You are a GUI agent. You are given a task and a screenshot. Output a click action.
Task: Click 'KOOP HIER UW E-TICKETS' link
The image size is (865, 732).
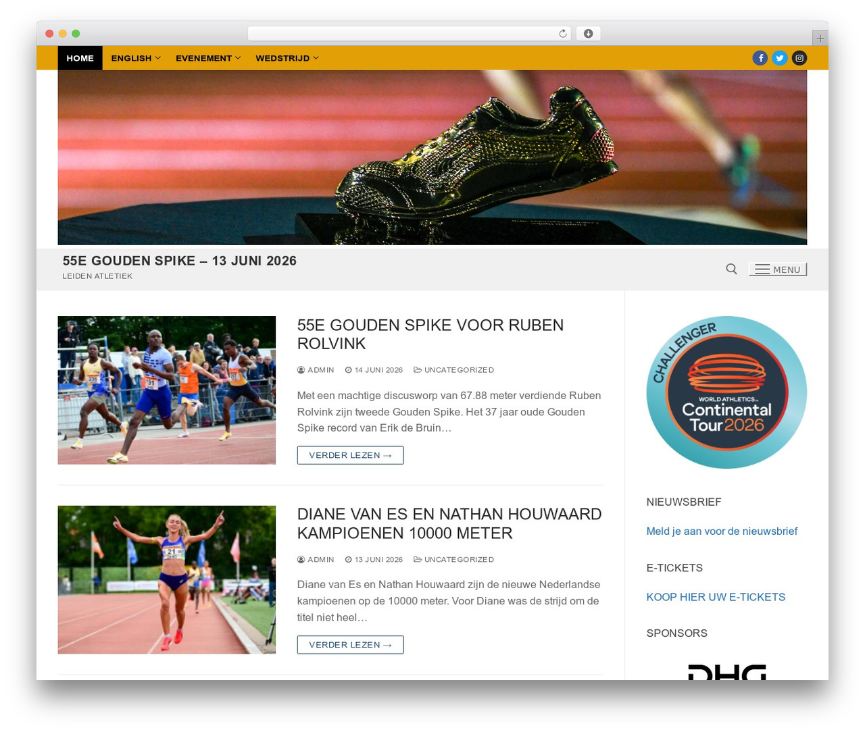[x=716, y=597]
